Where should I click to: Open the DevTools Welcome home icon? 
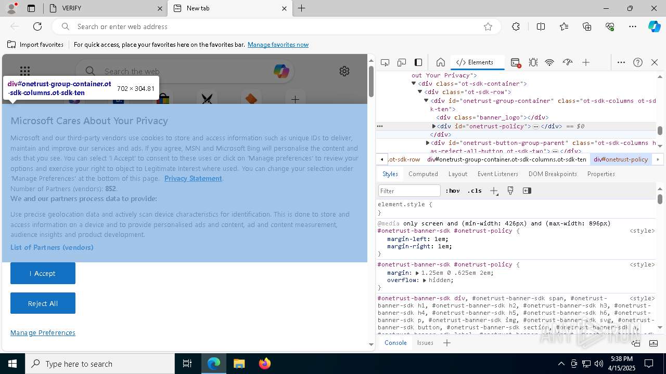coord(441,62)
